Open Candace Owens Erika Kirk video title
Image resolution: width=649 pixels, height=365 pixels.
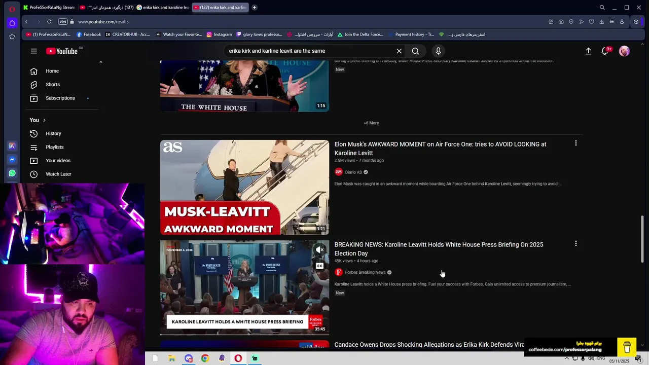[x=429, y=345]
